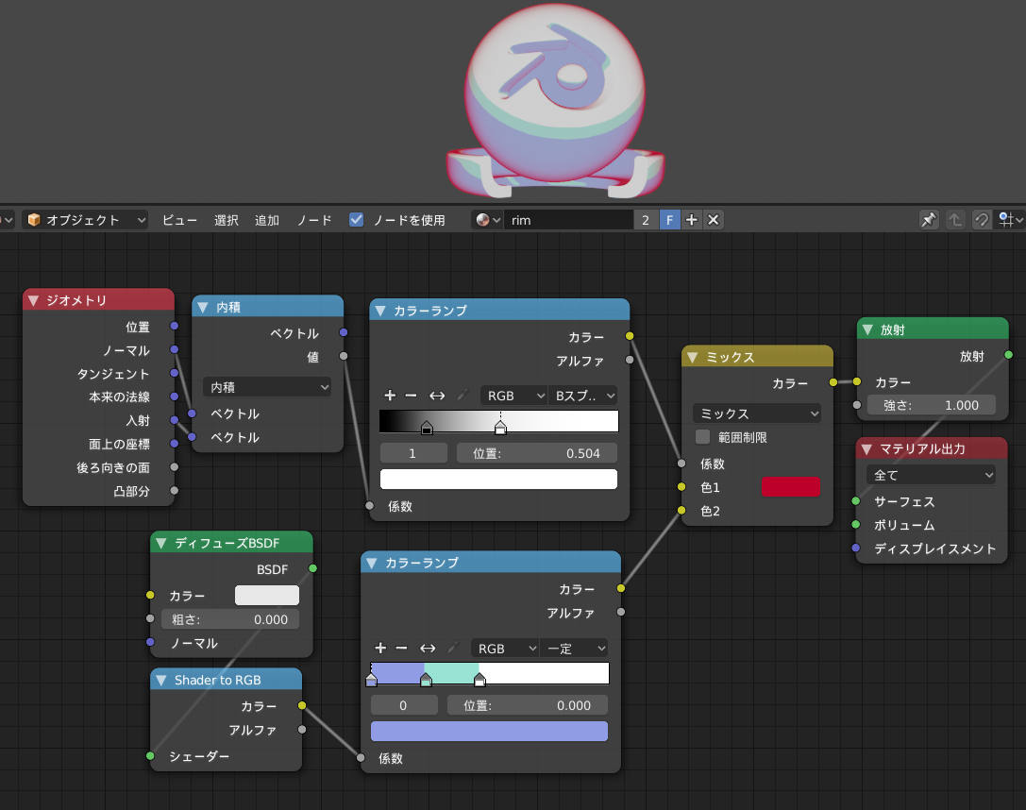The width and height of the screenshot is (1026, 810).
Task: Collapse the ミックス node
Action: [692, 357]
